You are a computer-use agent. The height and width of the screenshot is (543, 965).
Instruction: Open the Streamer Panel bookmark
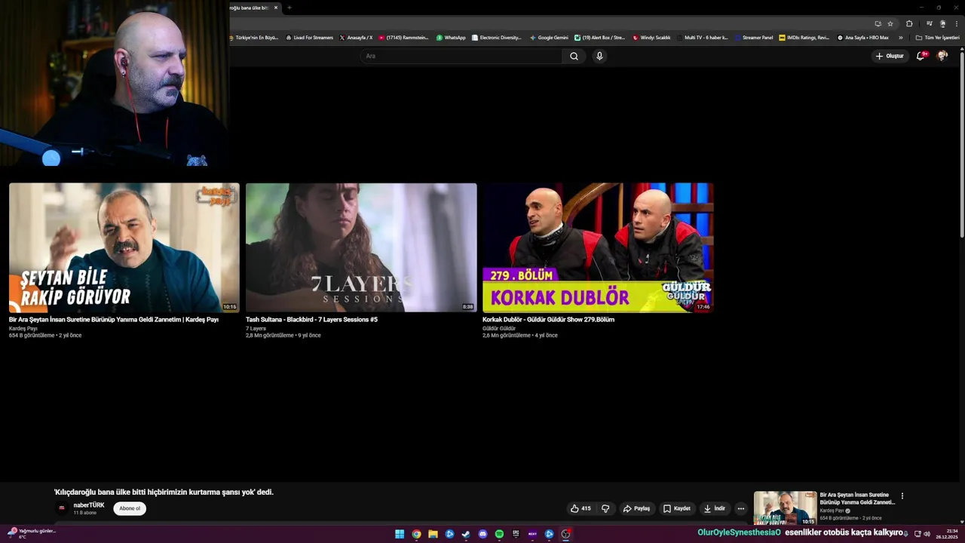coord(754,38)
